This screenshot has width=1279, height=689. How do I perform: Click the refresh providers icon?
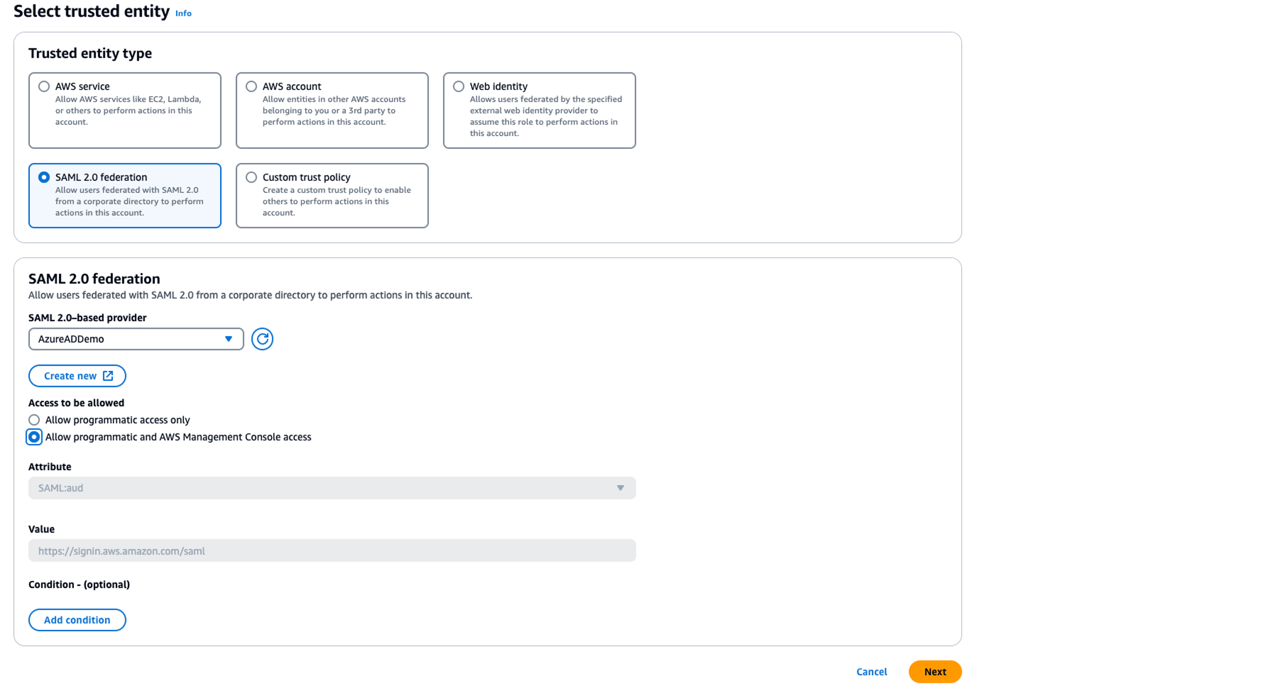tap(262, 339)
